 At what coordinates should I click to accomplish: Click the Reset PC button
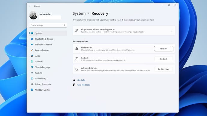[163, 48]
